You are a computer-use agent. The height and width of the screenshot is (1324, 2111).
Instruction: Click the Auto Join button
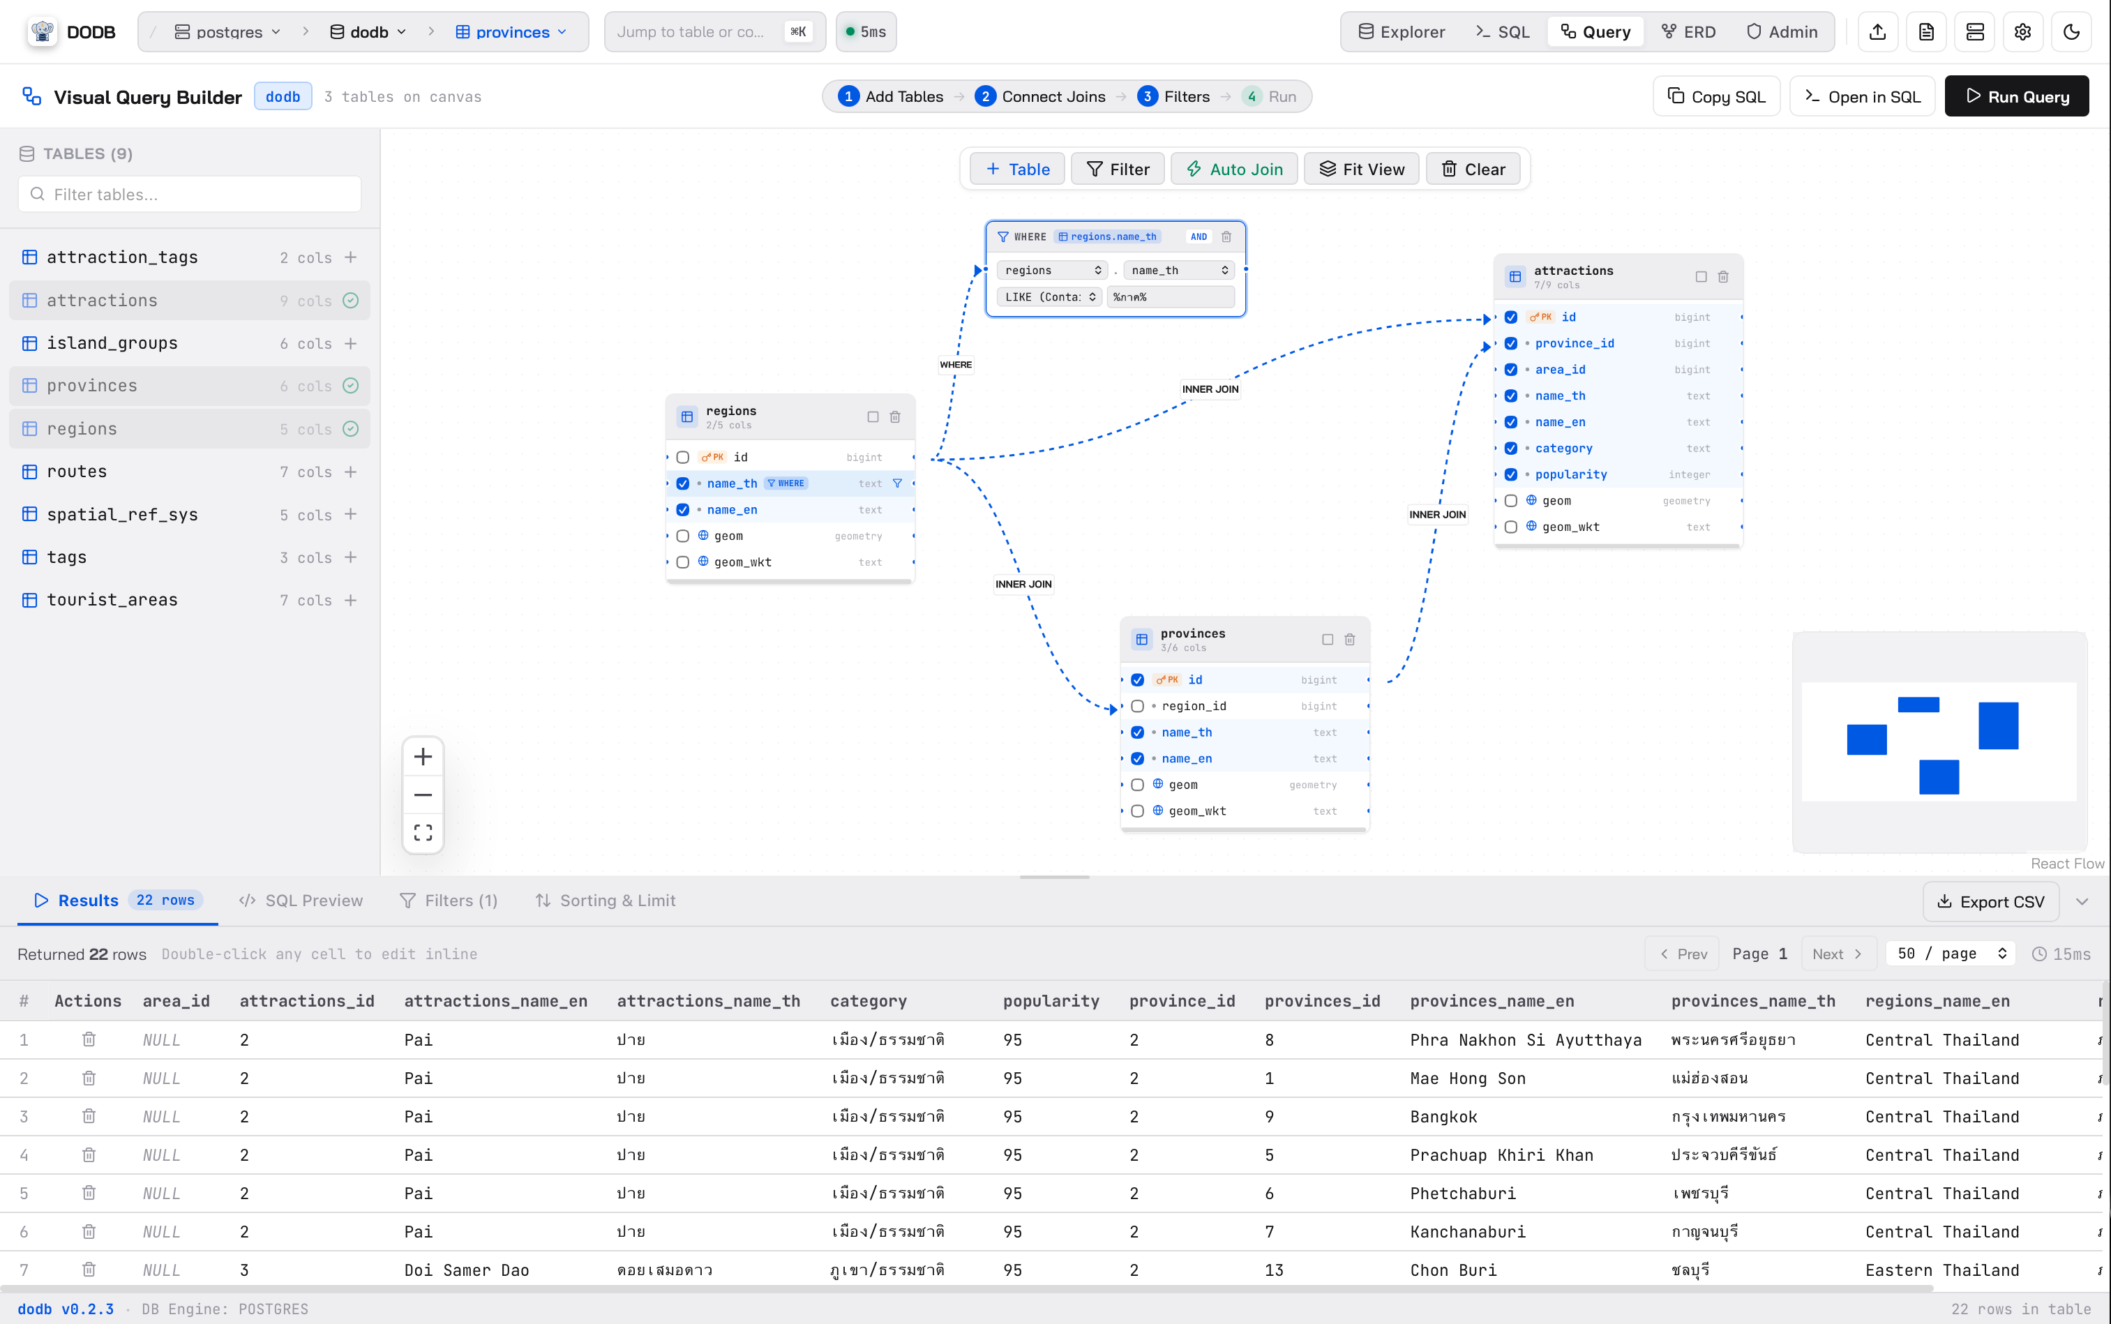1235,169
